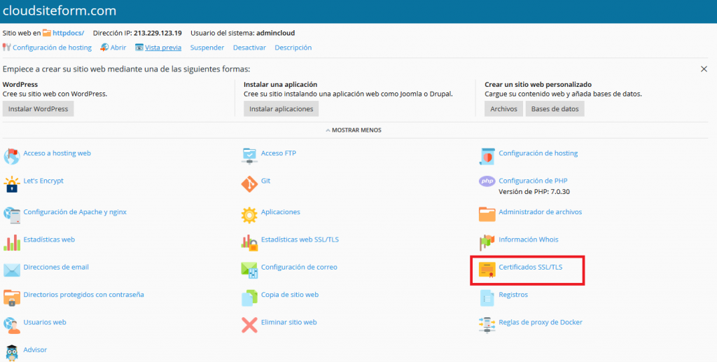
Task: Click the Acceso a hosting web globe icon
Action: click(11, 156)
